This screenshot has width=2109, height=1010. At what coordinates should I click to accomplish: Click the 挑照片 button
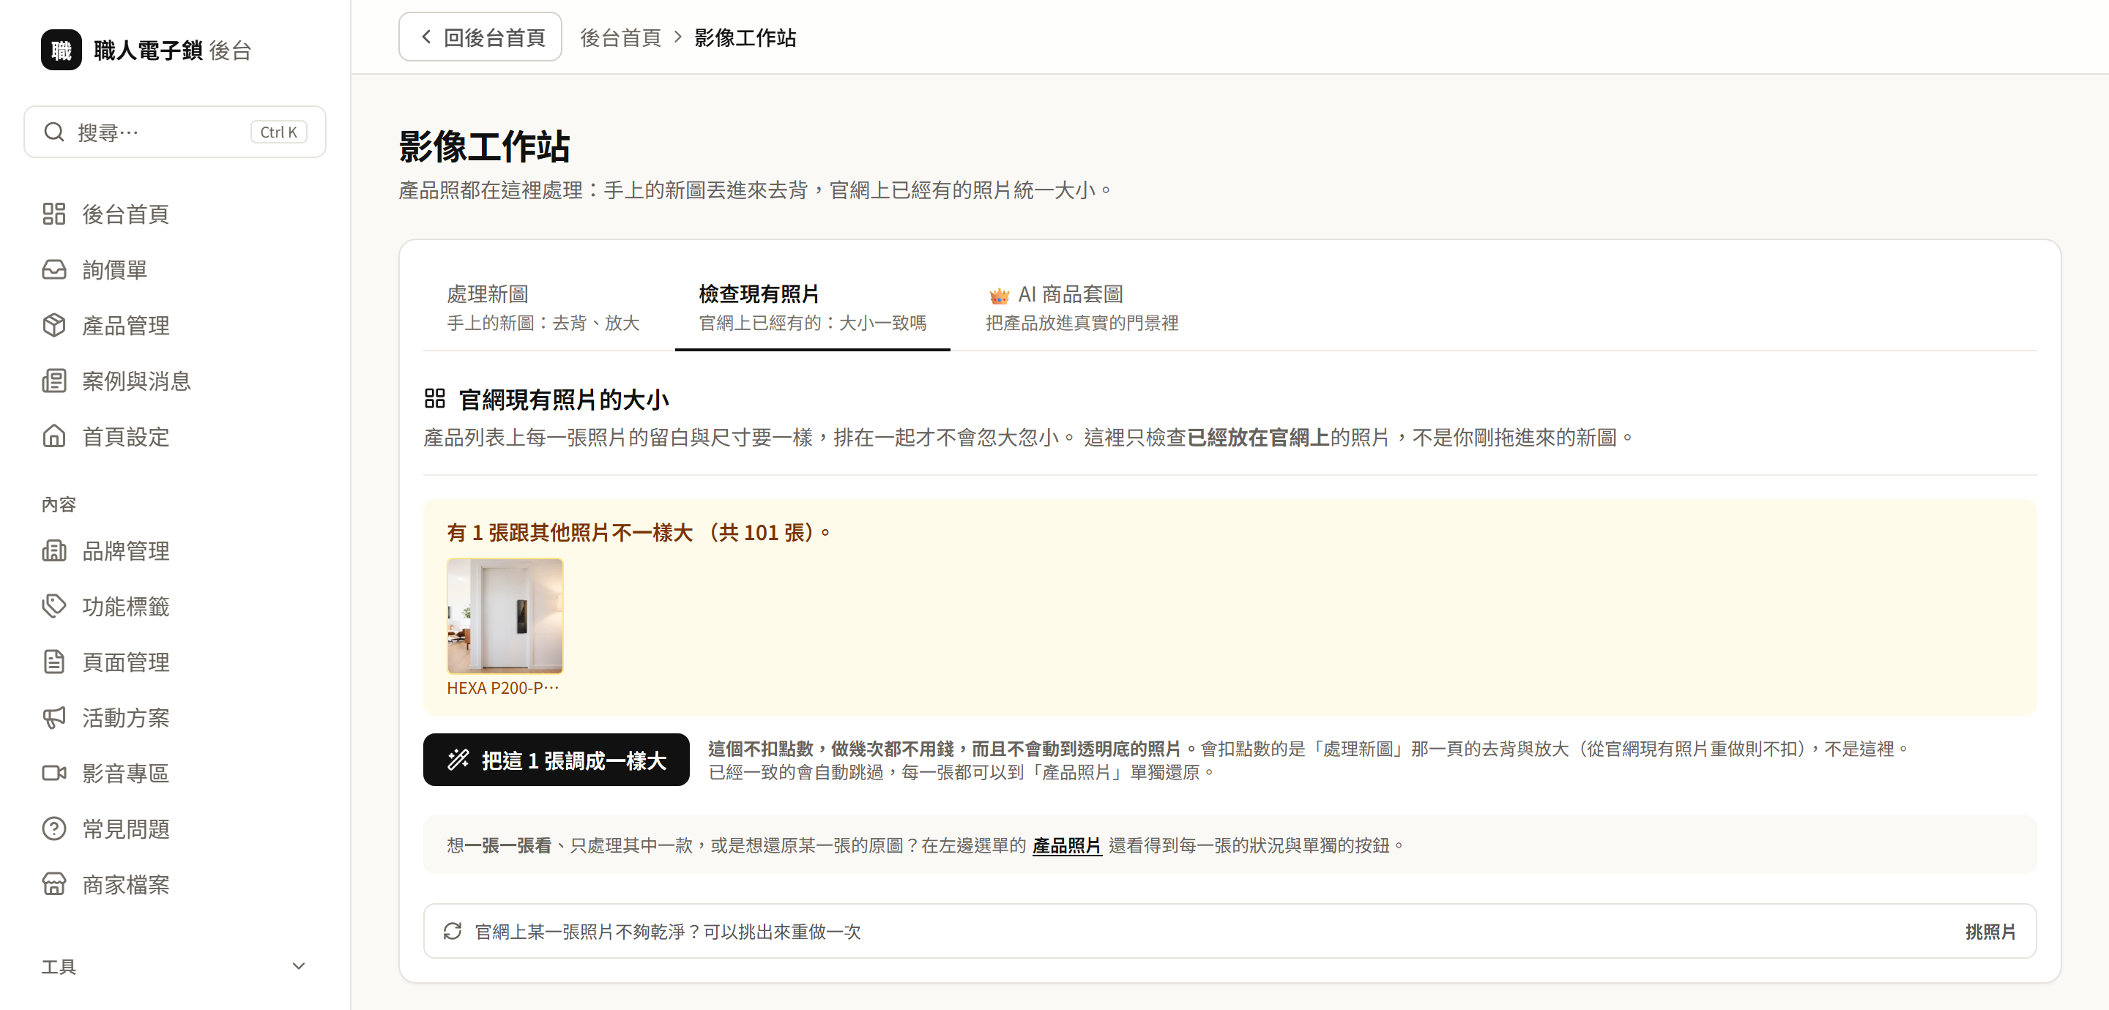pyautogui.click(x=1990, y=932)
